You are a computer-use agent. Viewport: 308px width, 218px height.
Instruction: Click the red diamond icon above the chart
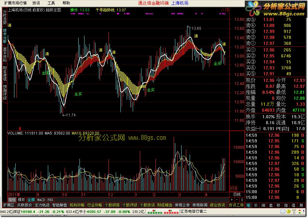pyautogui.click(x=223, y=10)
